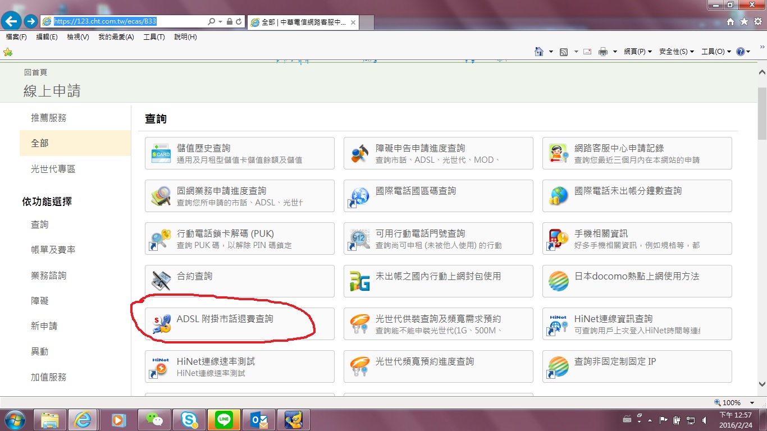Screen dimensions: 767x431
Task: Open the 檢視(V) menu
Action: 78,37
